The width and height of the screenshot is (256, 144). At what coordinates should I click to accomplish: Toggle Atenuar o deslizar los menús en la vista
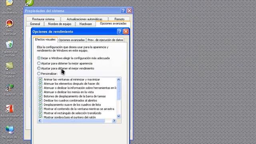point(40,92)
